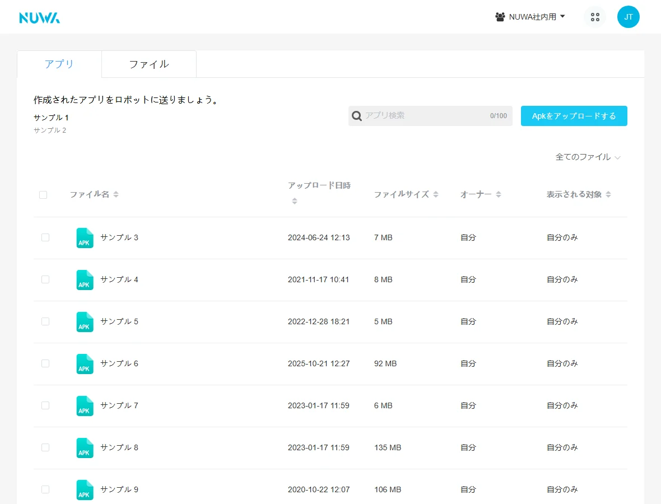
Task: Click the APK icon for サンプル 4
Action: [85, 280]
